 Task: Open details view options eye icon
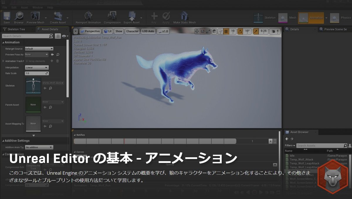pyautogui.click(x=65, y=36)
